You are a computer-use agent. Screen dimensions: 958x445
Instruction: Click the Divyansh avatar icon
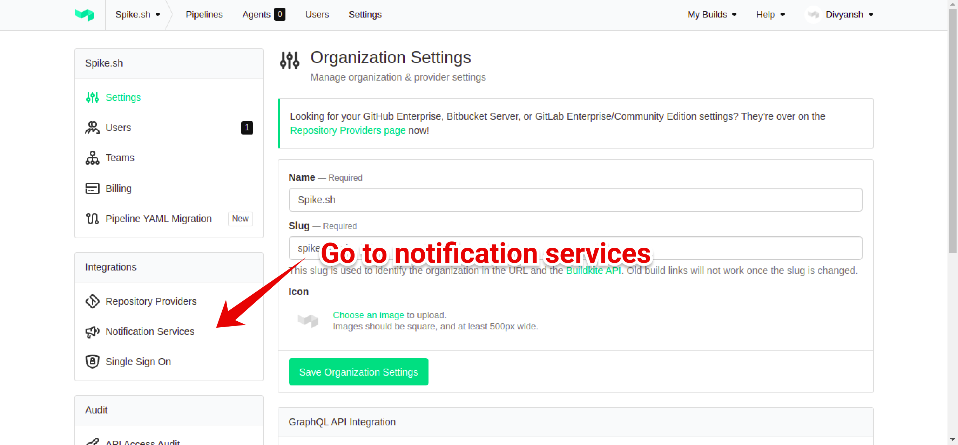click(813, 14)
